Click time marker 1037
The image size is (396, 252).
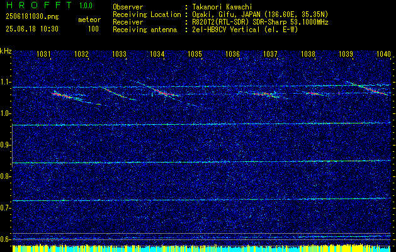(x=270, y=54)
